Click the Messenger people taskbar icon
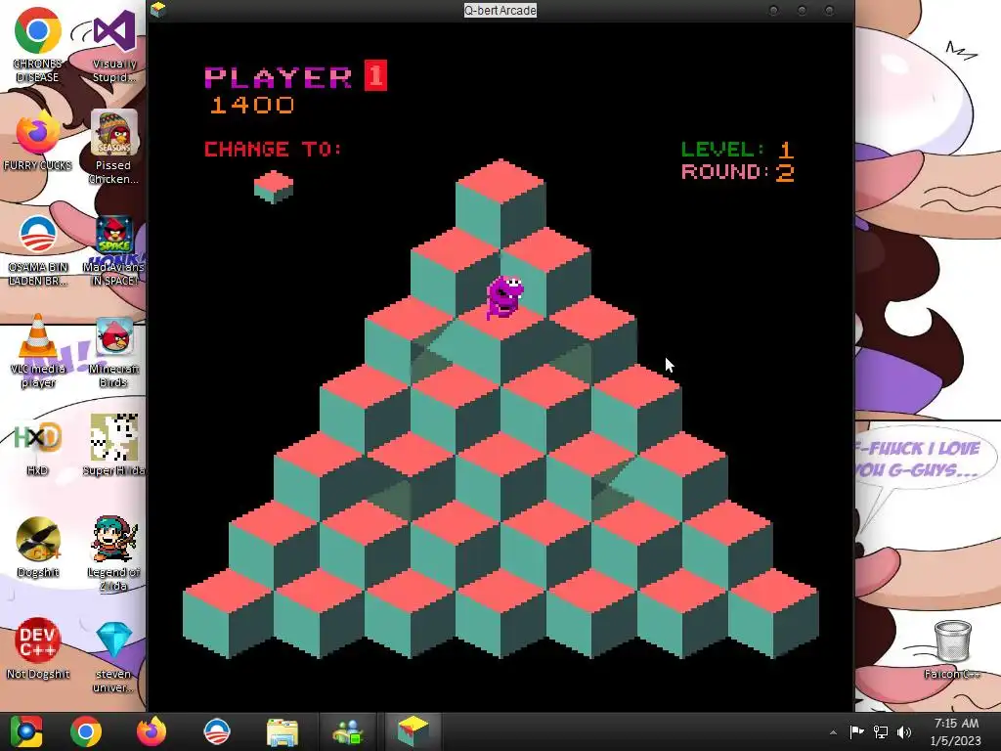 [348, 731]
